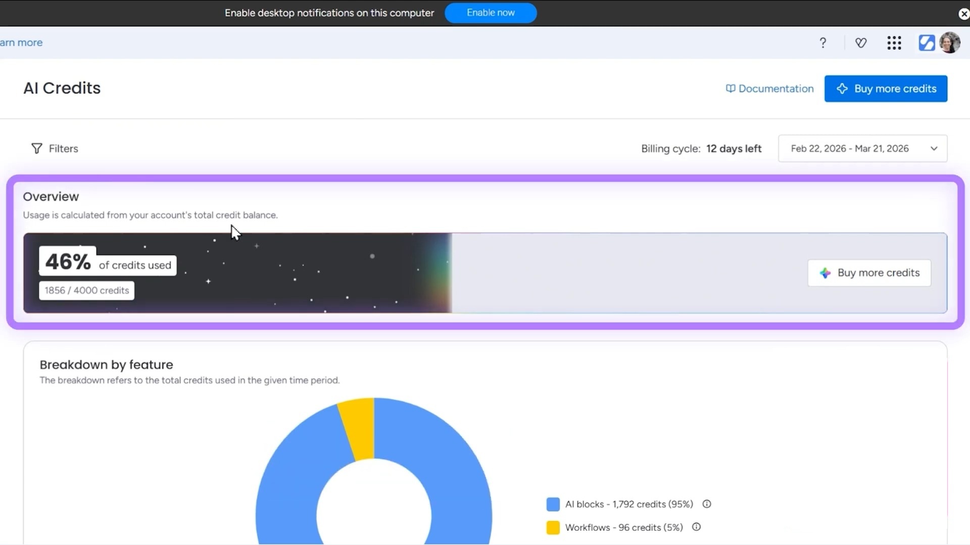Select the AI Credits page heading
The image size is (970, 545).
tap(62, 88)
